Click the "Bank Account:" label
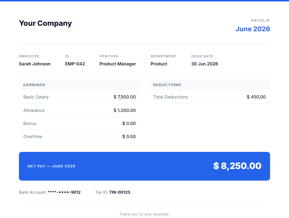The height and width of the screenshot is (218, 289). tap(33, 192)
